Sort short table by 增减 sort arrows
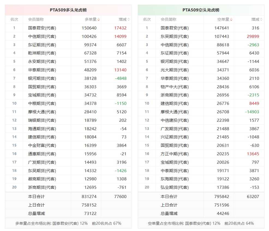Screen dimensions: 269x231 coord(261,20)
